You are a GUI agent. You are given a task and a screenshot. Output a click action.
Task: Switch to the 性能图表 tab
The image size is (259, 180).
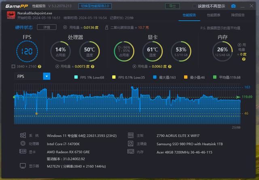(213, 15)
